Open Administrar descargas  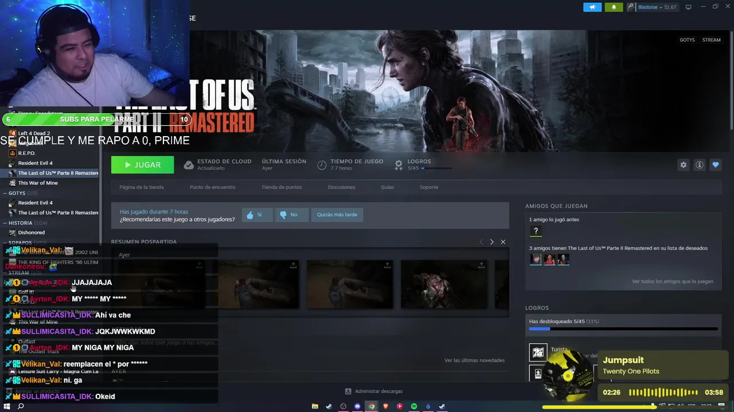coord(373,391)
